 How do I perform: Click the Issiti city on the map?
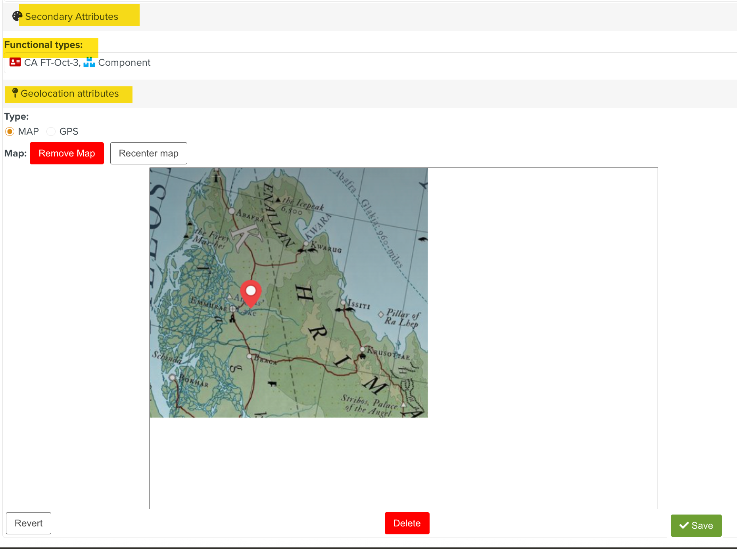coord(344,303)
